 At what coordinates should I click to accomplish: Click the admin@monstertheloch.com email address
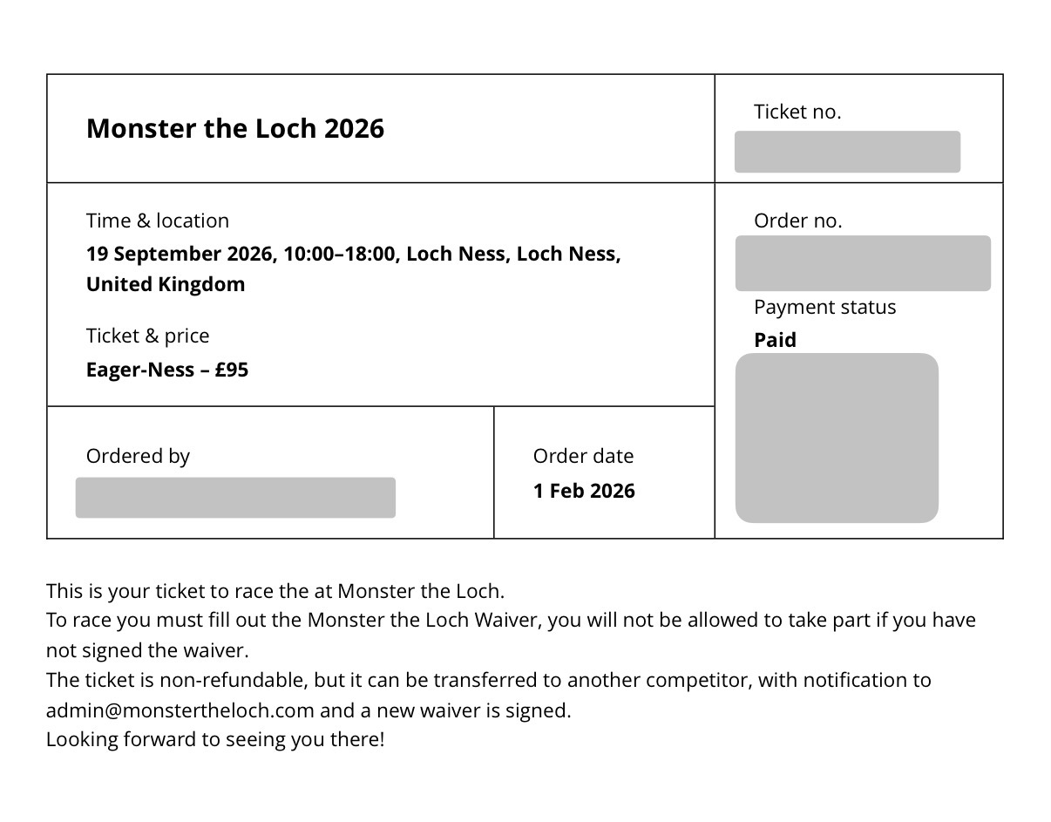(180, 710)
